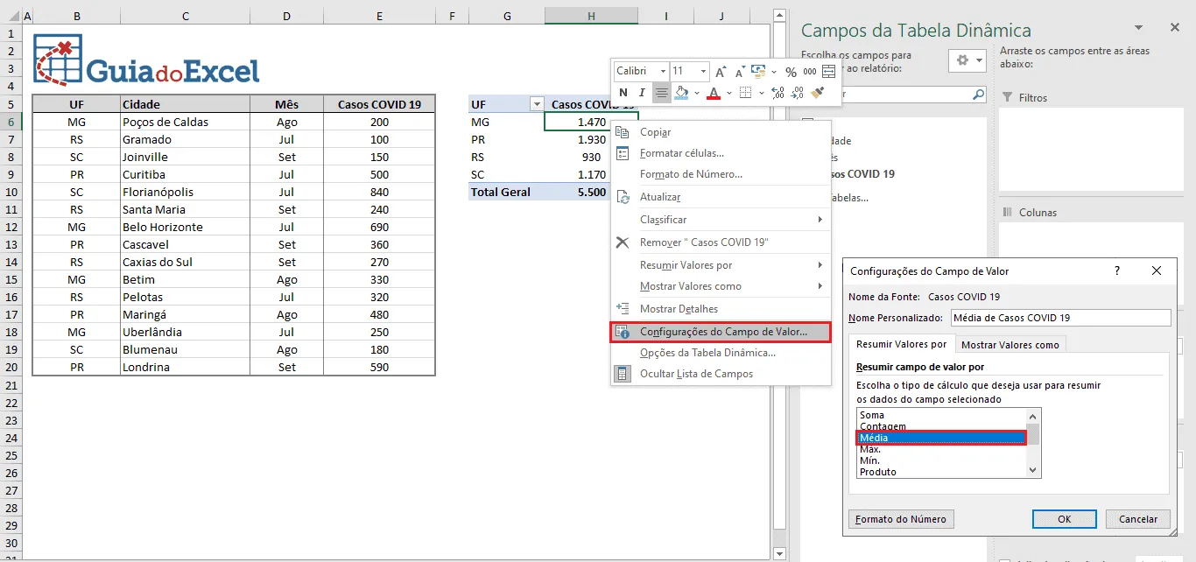Click the borders icon in mini toolbar
This screenshot has height=562, width=1196.
[745, 93]
